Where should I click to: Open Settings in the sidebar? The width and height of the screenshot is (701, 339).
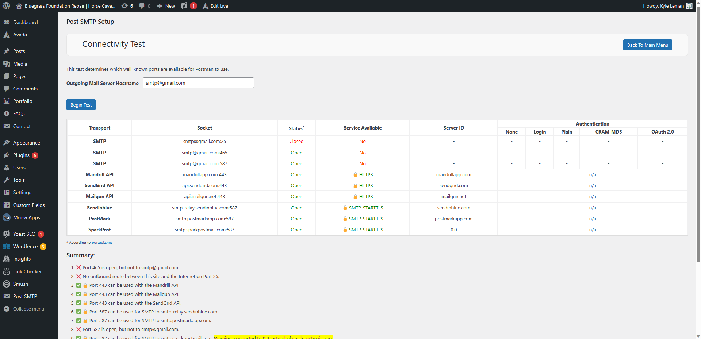(22, 192)
